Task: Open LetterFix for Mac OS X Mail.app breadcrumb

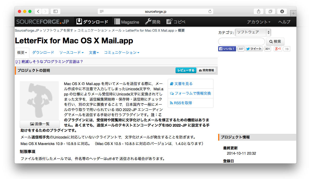Action: (x=150, y=30)
